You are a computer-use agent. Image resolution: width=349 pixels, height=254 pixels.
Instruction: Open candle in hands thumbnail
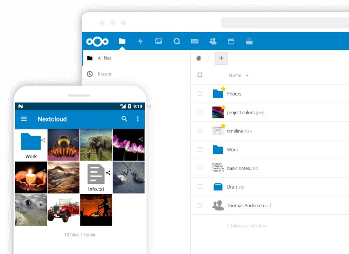tap(31, 177)
